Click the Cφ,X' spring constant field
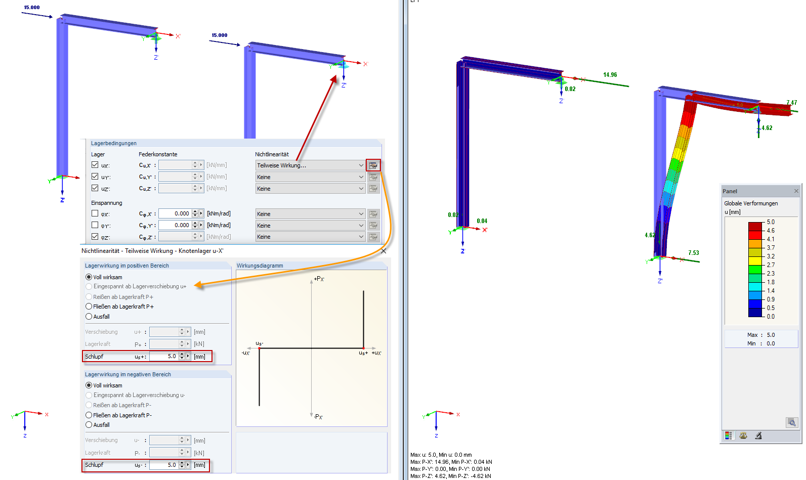This screenshot has width=806, height=480. (x=175, y=213)
